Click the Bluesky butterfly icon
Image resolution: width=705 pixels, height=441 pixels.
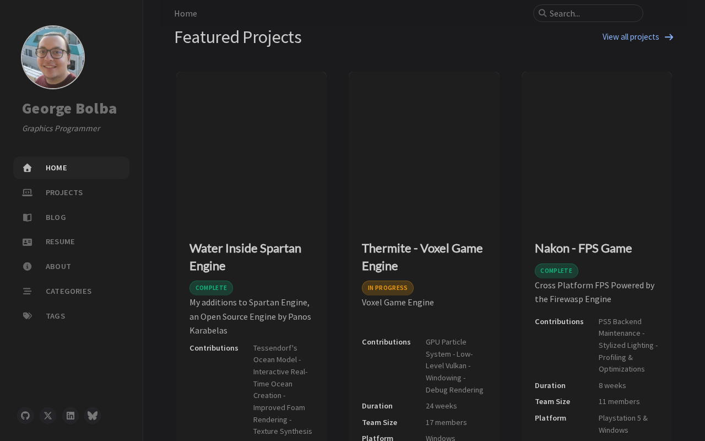pos(93,416)
